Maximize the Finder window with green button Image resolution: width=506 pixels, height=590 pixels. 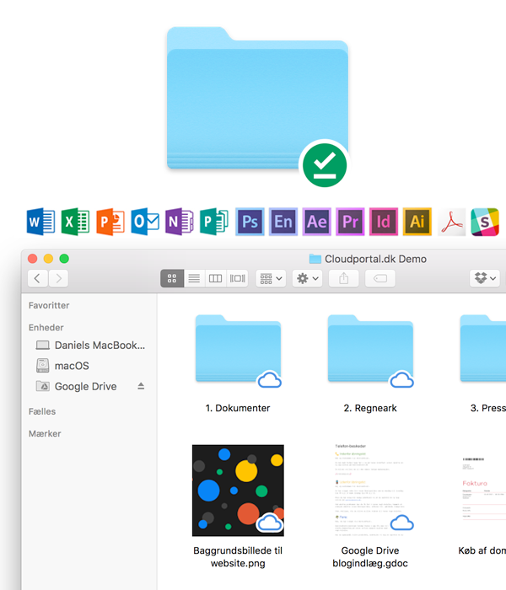pos(64,259)
